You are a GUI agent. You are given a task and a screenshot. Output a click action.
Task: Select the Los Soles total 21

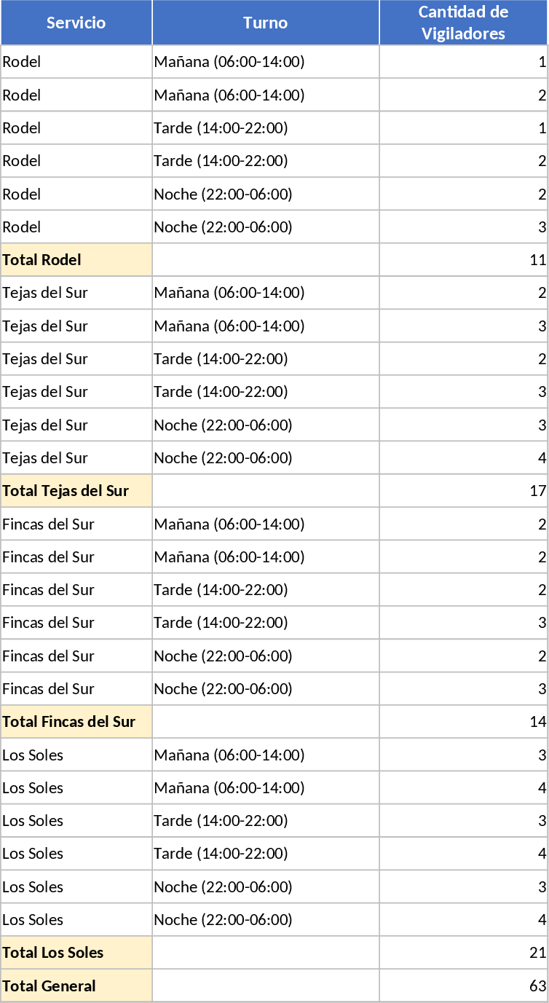point(463,953)
